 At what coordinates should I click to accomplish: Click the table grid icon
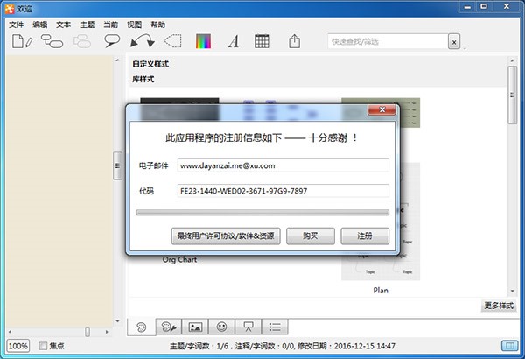click(x=262, y=41)
